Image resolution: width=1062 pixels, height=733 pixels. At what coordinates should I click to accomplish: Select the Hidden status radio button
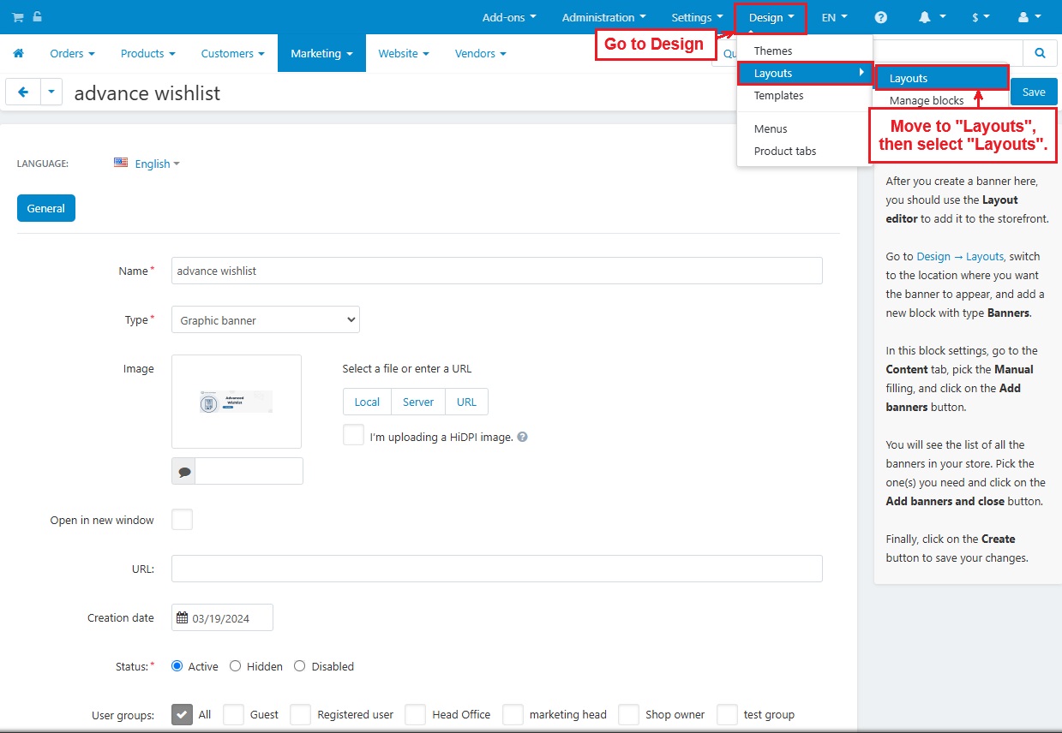[x=236, y=666]
